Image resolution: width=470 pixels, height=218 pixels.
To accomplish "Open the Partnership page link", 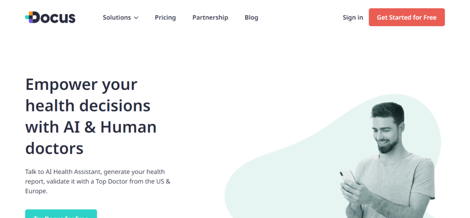I will 210,17.
